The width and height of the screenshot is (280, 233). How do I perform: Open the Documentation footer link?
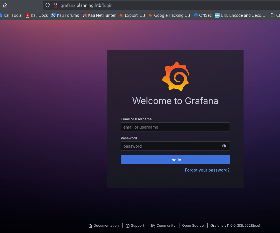click(x=104, y=226)
